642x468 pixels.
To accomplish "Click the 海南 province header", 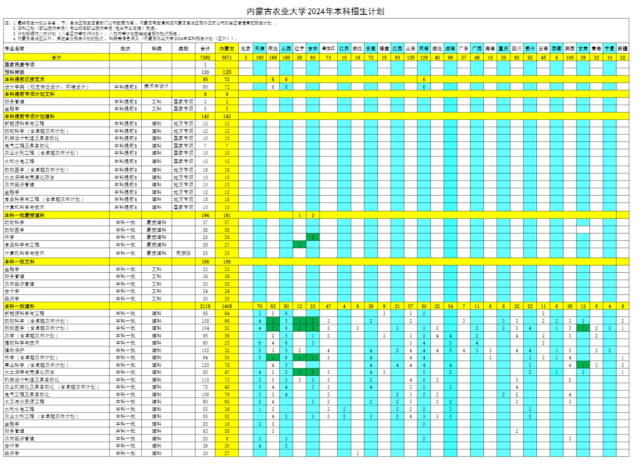I will click(490, 49).
